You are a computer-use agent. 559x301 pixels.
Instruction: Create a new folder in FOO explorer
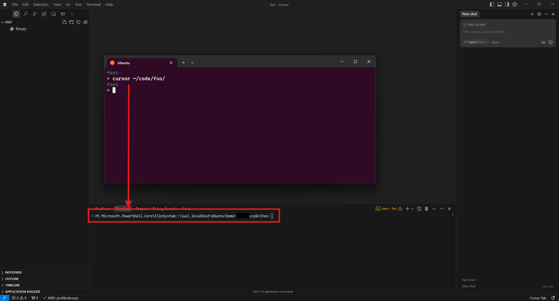71,22
